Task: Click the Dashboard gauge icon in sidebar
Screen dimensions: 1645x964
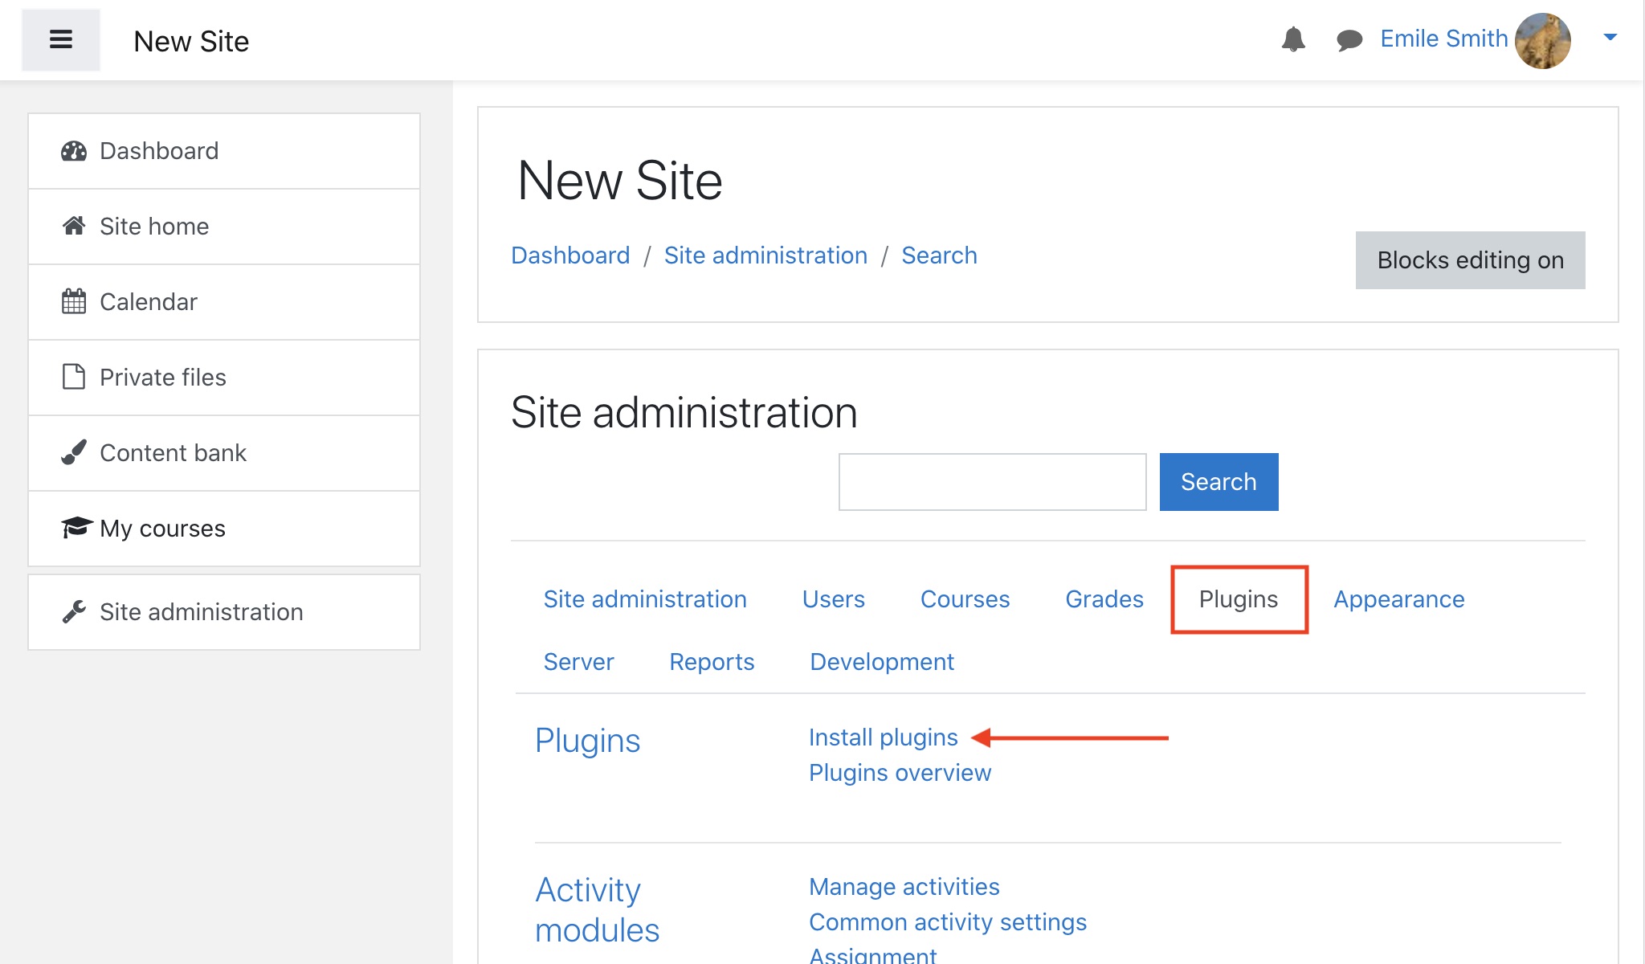Action: (x=74, y=151)
